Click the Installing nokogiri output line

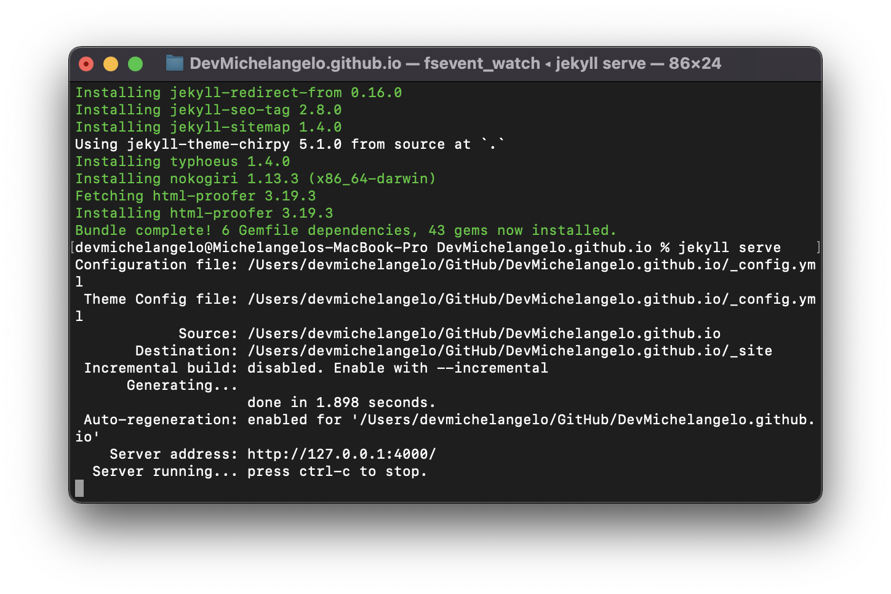(x=255, y=178)
